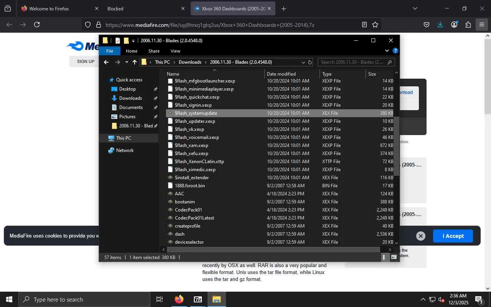
Task: List all Firefox tabs dropdown
Action: [415, 8]
